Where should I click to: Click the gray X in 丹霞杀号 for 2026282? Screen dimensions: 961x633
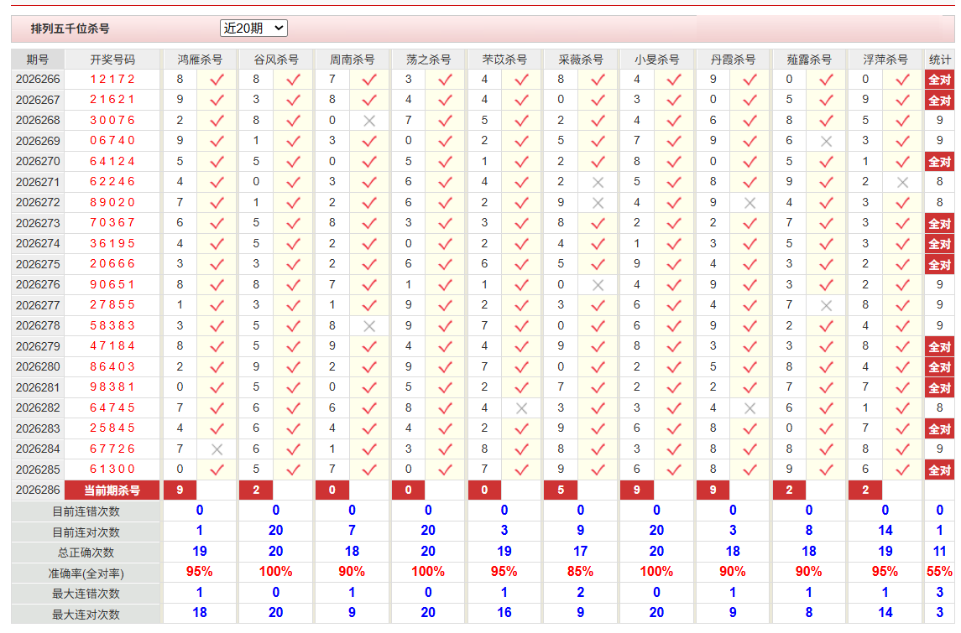coord(749,408)
